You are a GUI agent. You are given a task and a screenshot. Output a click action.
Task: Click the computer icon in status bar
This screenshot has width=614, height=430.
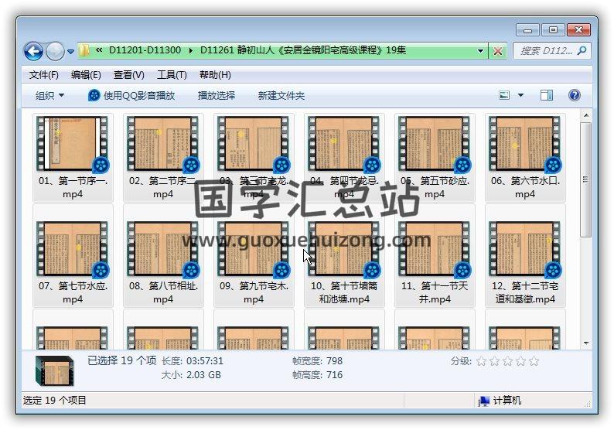484,401
